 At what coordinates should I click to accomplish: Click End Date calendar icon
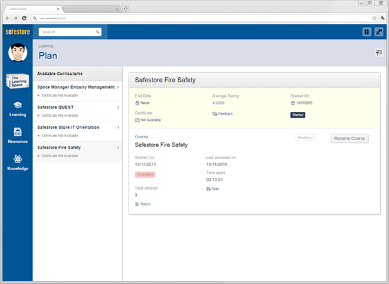tap(137, 103)
